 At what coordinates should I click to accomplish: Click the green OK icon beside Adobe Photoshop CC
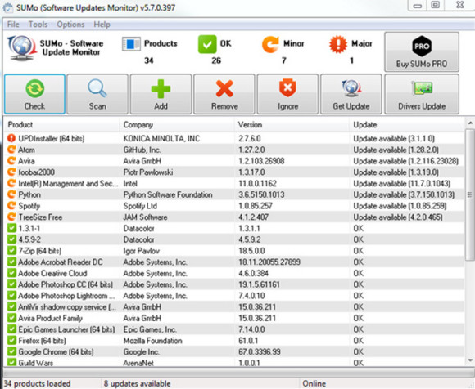[11, 284]
